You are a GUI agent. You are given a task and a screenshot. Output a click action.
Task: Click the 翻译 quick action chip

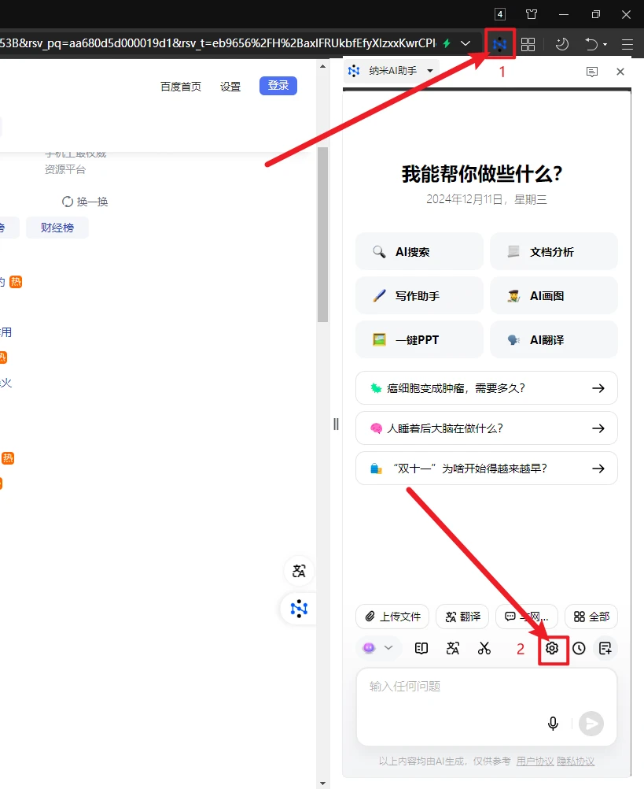tap(462, 617)
